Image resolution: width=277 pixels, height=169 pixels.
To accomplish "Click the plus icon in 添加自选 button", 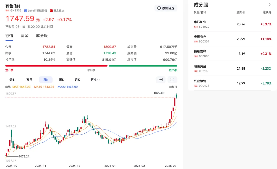I will 160,8.
